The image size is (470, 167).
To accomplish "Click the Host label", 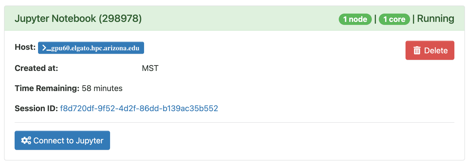I will coord(25,47).
